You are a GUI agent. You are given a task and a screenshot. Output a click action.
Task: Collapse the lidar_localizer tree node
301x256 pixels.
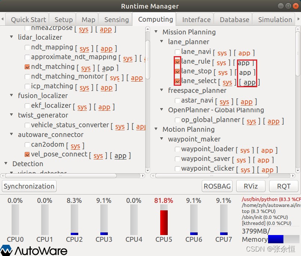coord(12,37)
